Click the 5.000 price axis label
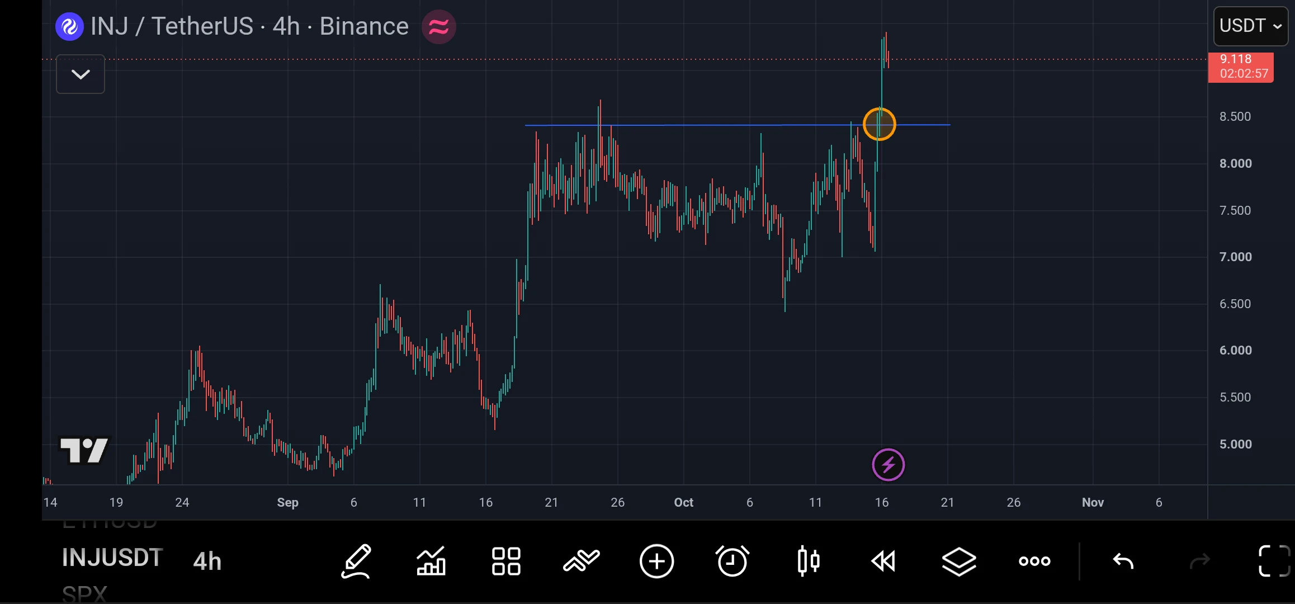 pyautogui.click(x=1235, y=444)
